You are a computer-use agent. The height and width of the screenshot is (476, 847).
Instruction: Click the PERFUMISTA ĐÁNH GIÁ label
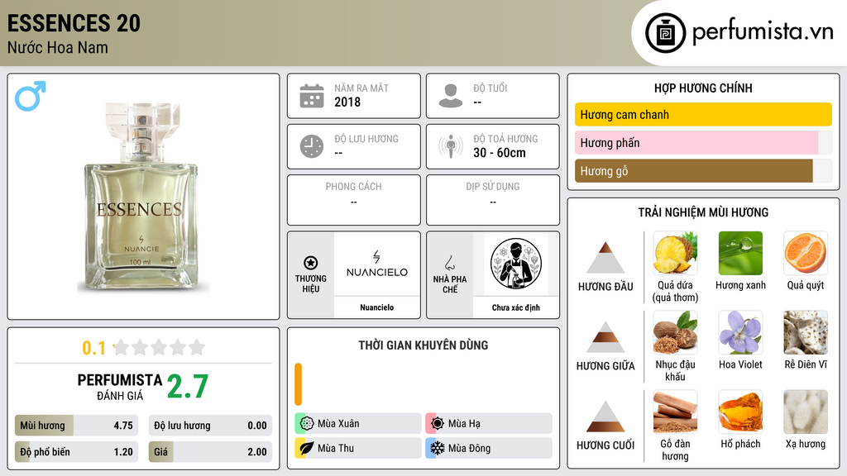pyautogui.click(x=120, y=387)
